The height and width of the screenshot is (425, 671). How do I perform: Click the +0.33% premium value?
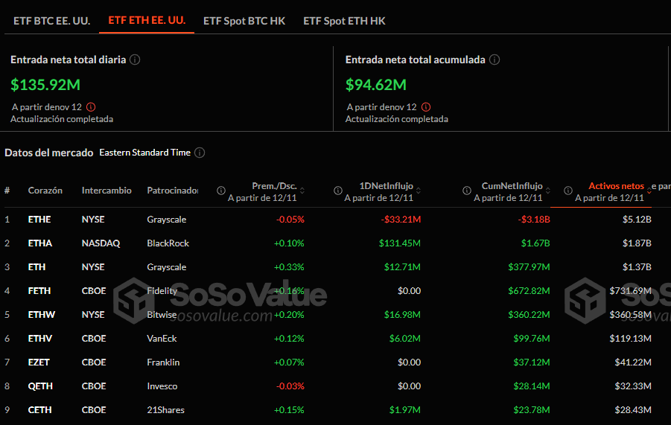click(x=289, y=267)
